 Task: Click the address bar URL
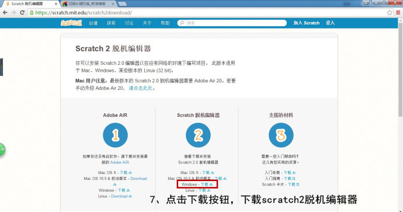[84, 13]
